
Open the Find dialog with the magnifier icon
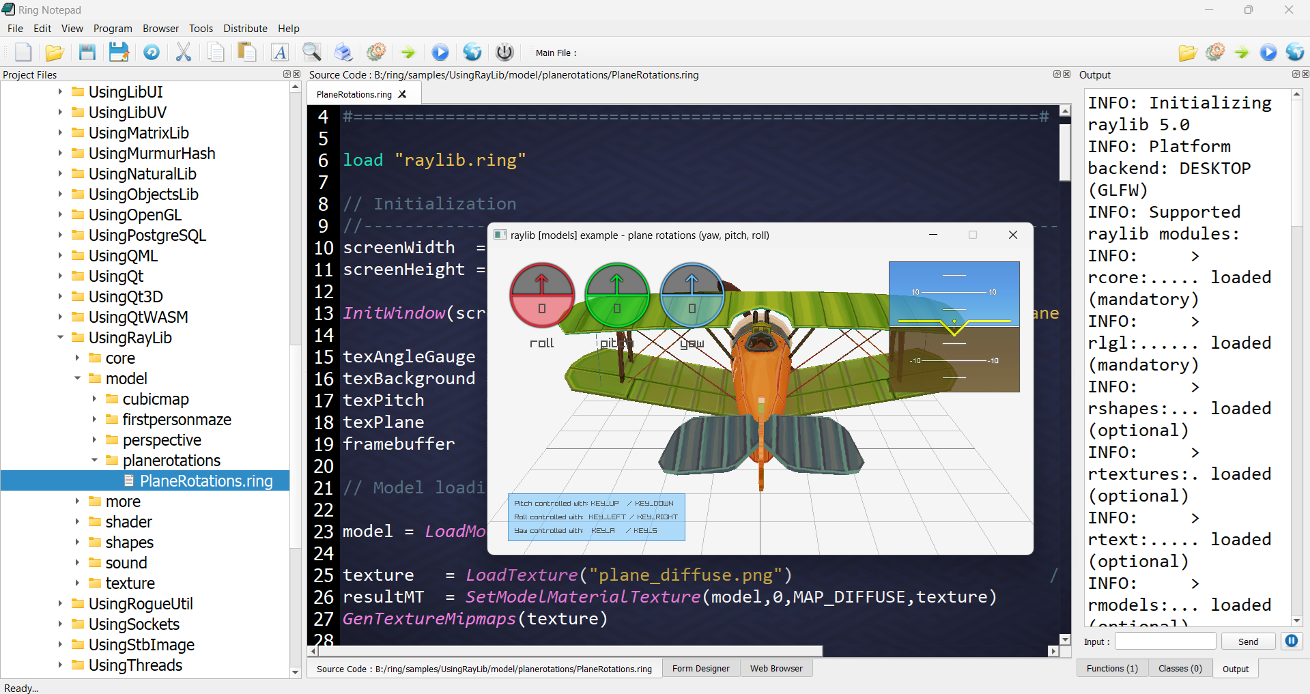(311, 52)
